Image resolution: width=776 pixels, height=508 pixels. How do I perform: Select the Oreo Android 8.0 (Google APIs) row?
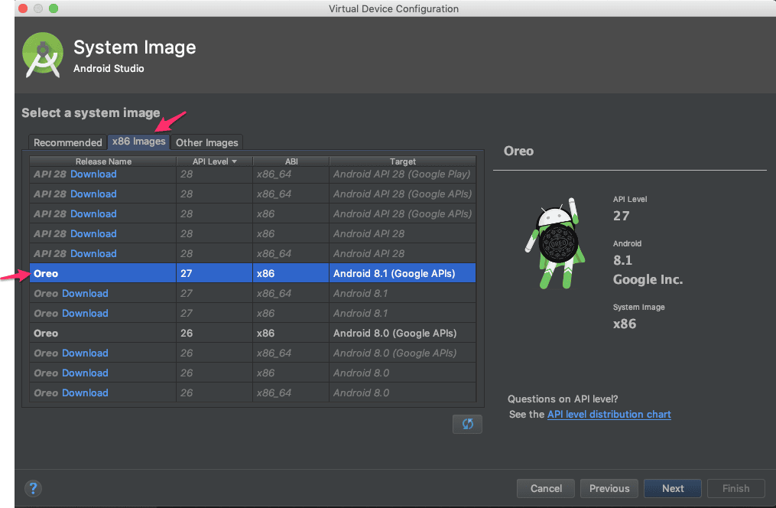tap(252, 334)
